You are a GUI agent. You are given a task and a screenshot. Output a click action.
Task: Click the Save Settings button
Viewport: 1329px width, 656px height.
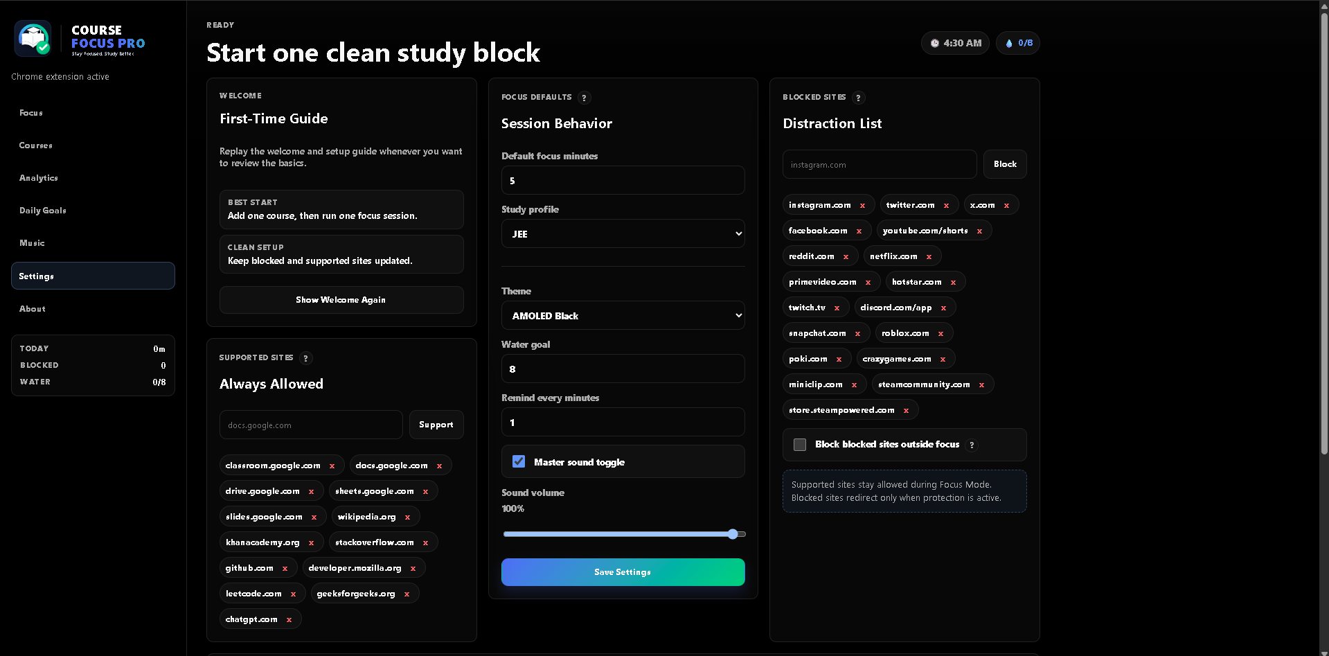tap(623, 572)
